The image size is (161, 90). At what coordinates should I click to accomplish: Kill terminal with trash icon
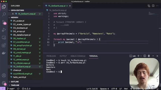(149, 56)
